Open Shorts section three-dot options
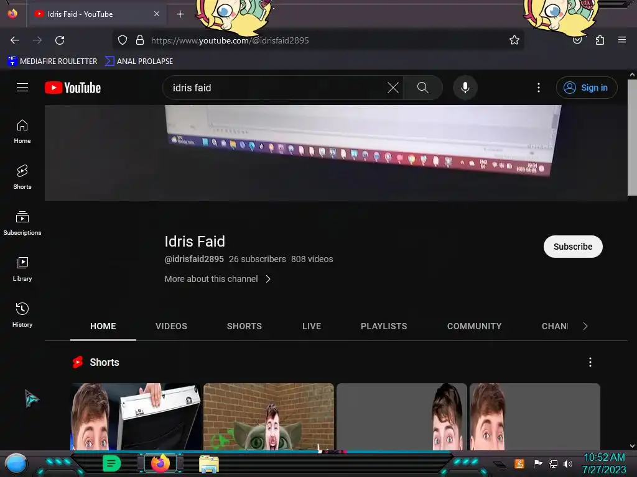Screen dimensions: 637x477 590,362
